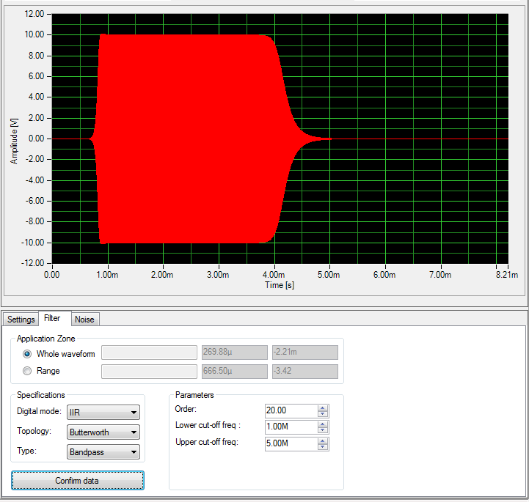Open the Noise tab
Viewport: 529px width, 502px height.
click(84, 320)
